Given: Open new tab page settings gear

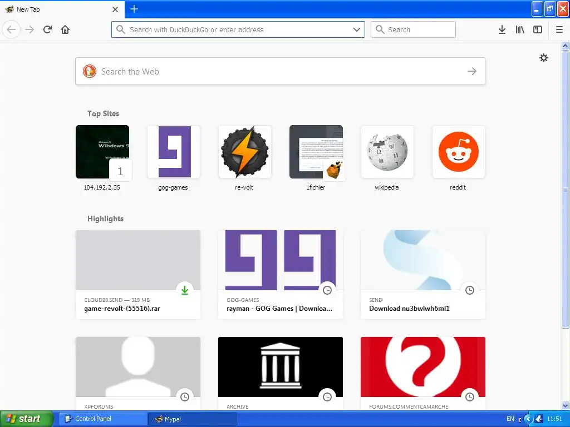Looking at the screenshot, I should click(543, 58).
